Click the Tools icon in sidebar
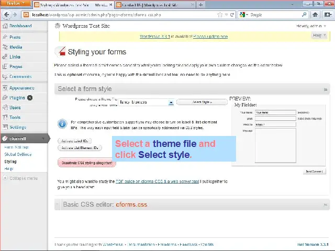335x251 pixels. click(x=5, y=117)
